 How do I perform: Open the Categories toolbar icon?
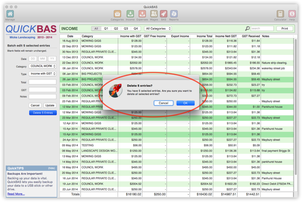point(117,14)
